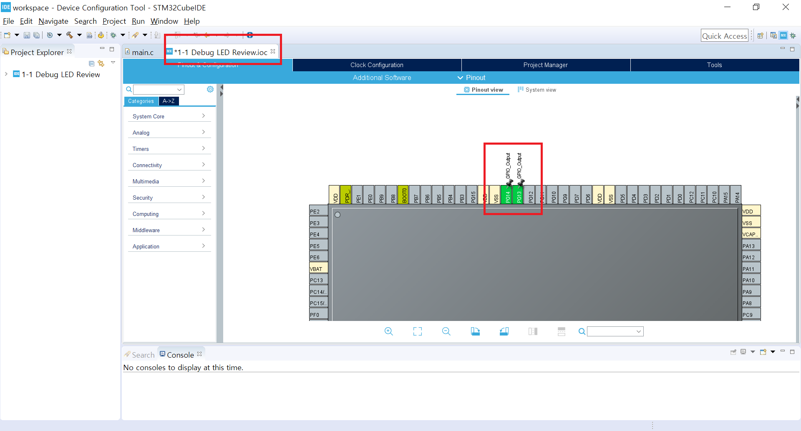Screen dimensions: 801x431
Task: Expand the Timers category
Action: click(169, 149)
